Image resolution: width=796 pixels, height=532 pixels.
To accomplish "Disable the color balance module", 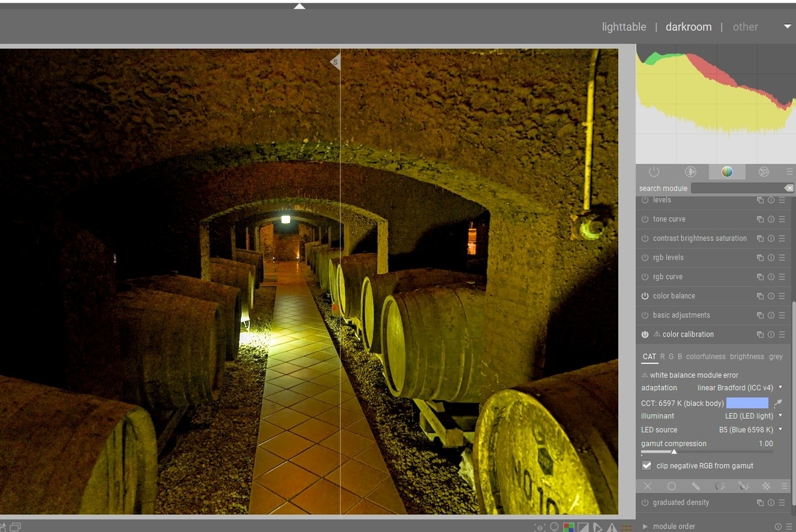I will [645, 296].
